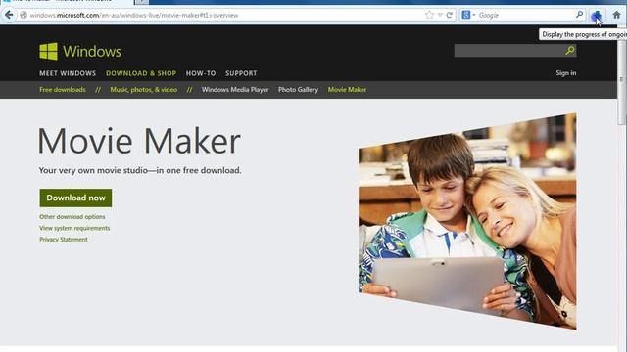Switch to Windows Media Player page

(235, 90)
